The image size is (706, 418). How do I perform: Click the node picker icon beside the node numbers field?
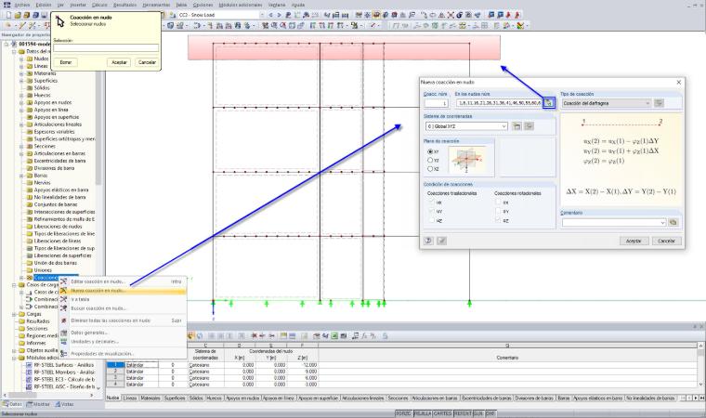click(x=548, y=103)
